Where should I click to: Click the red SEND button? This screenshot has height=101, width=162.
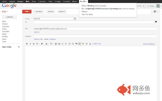[27, 12]
